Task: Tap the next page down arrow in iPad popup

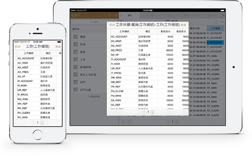Action: pos(153,112)
